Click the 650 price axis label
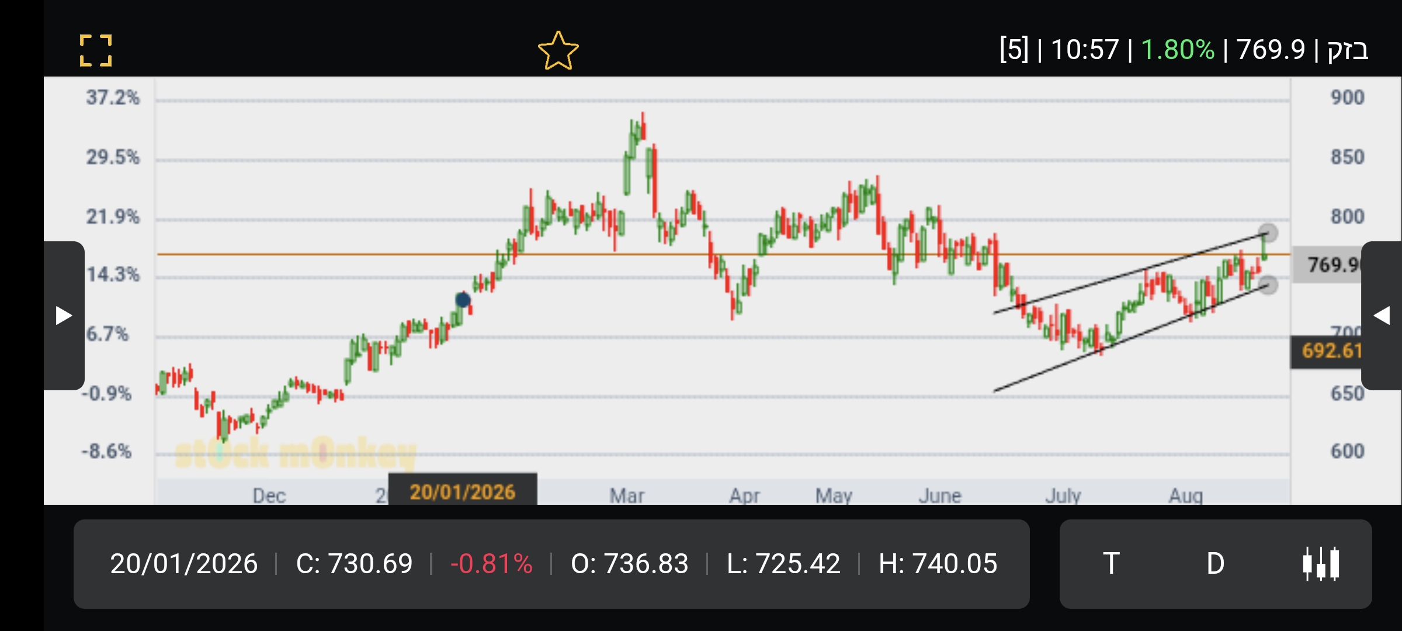The image size is (1402, 631). tap(1347, 393)
